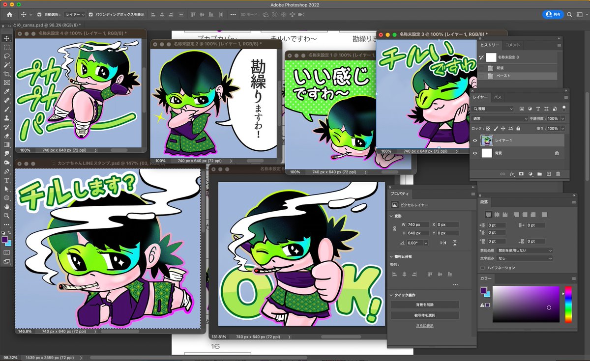This screenshot has width=590, height=361.
Task: Select the Zoom magnifier tool
Action: (7, 216)
